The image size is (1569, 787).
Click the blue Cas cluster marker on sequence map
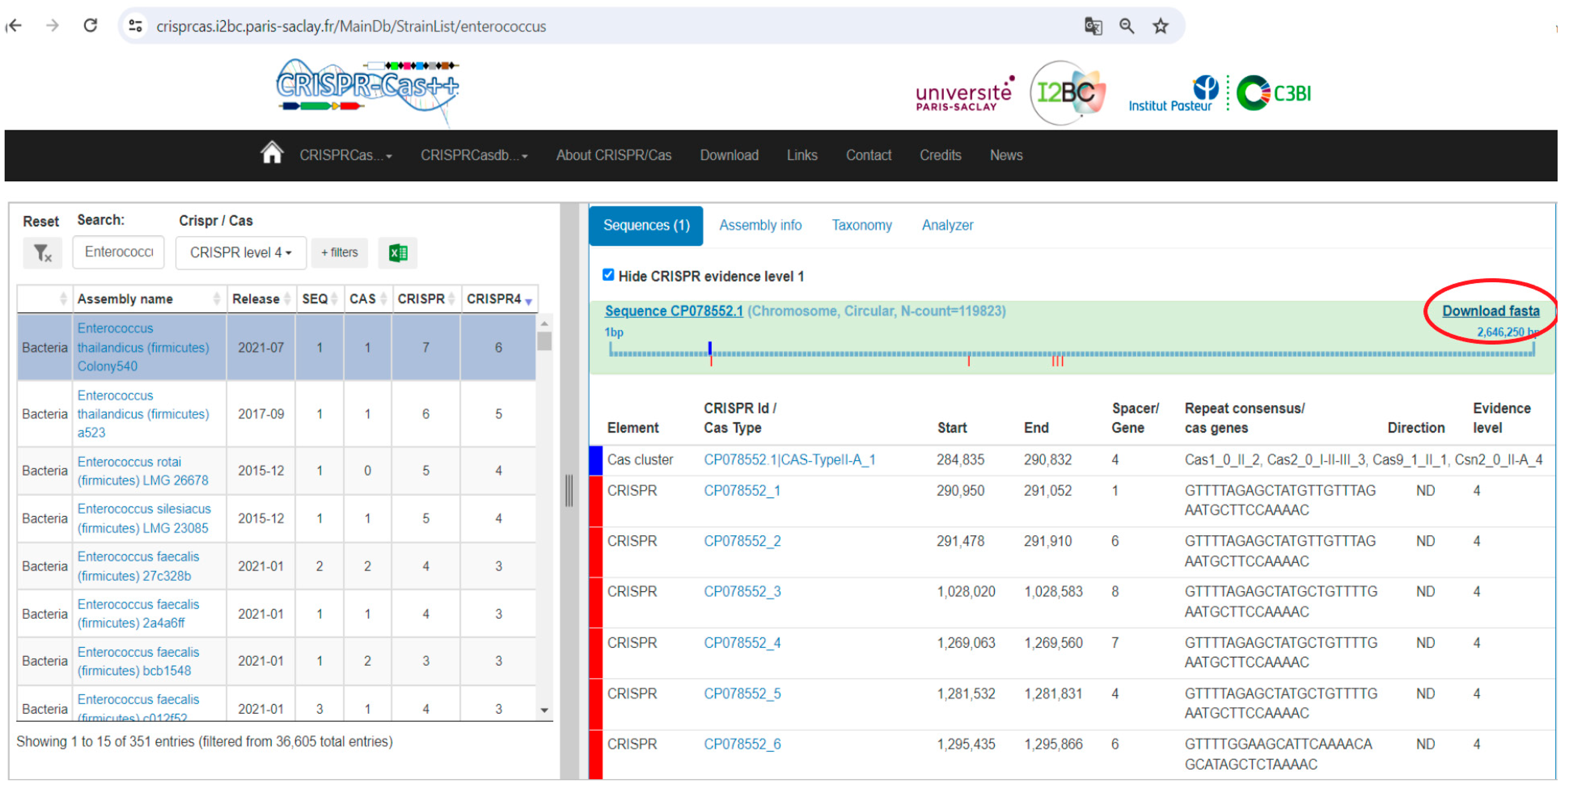click(710, 348)
